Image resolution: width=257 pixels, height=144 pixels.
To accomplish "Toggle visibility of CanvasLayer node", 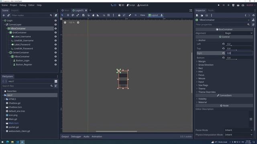I will tap(55, 24).
